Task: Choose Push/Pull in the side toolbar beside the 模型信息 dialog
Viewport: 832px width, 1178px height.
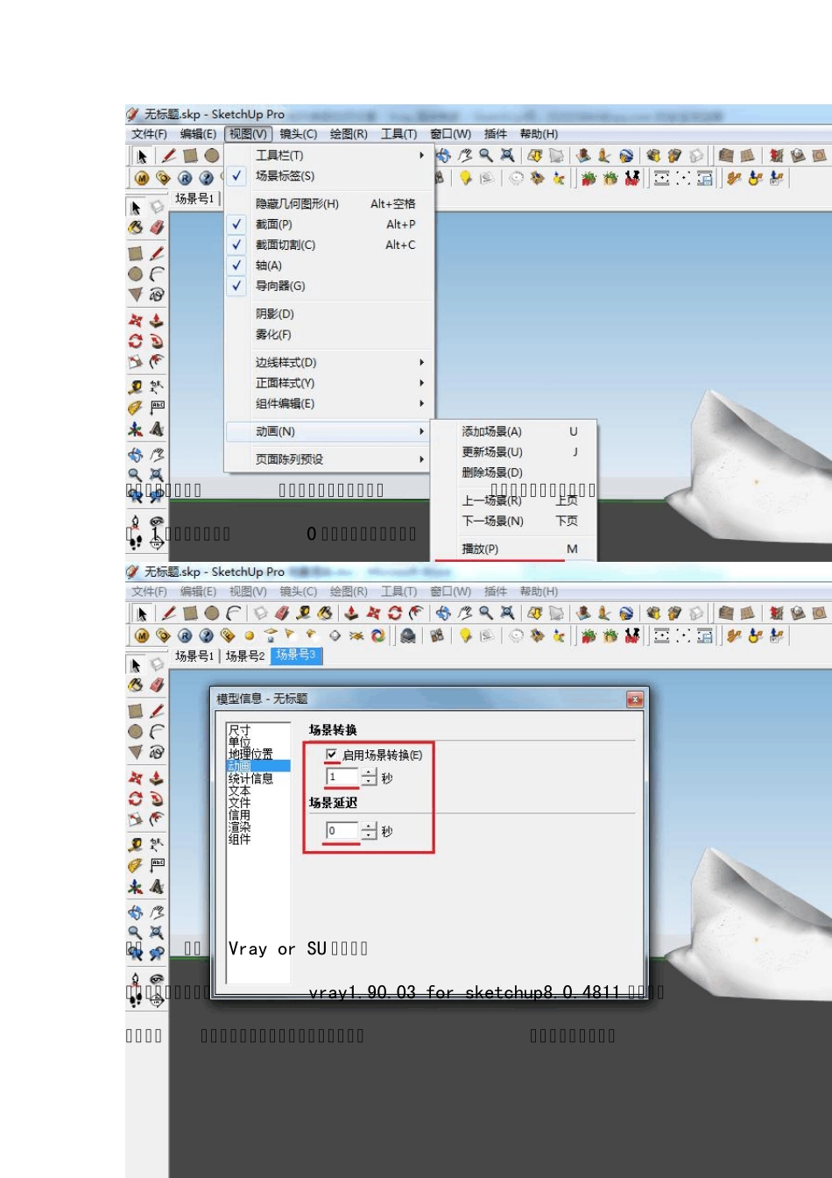Action: 157,777
